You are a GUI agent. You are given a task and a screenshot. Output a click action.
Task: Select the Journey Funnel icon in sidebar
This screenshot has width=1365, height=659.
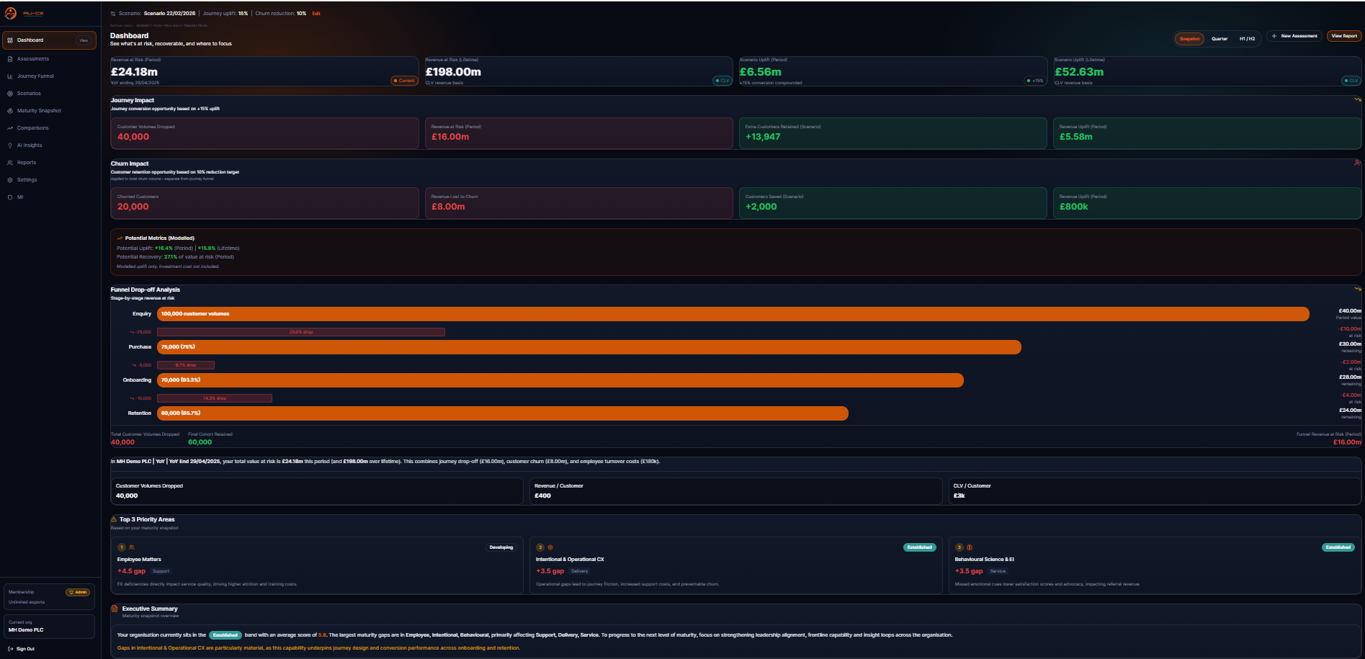pyautogui.click(x=10, y=76)
